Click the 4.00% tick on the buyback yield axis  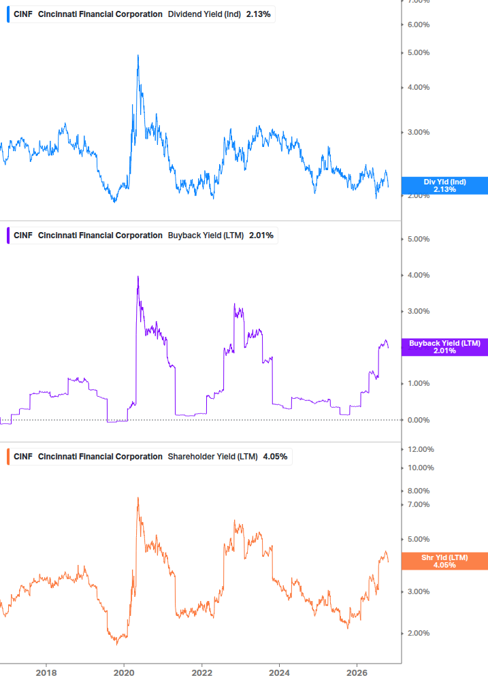(x=419, y=275)
